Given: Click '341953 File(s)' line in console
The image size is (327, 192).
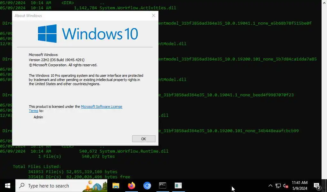Looking at the screenshot, I should (x=73, y=172).
